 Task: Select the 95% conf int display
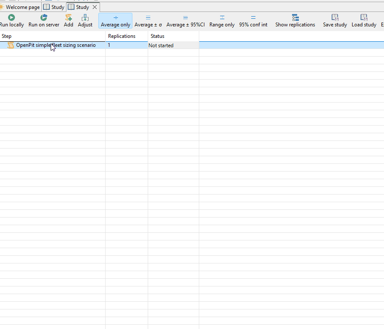tap(253, 21)
